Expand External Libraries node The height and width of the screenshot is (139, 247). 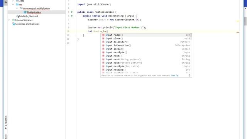coord(9,20)
